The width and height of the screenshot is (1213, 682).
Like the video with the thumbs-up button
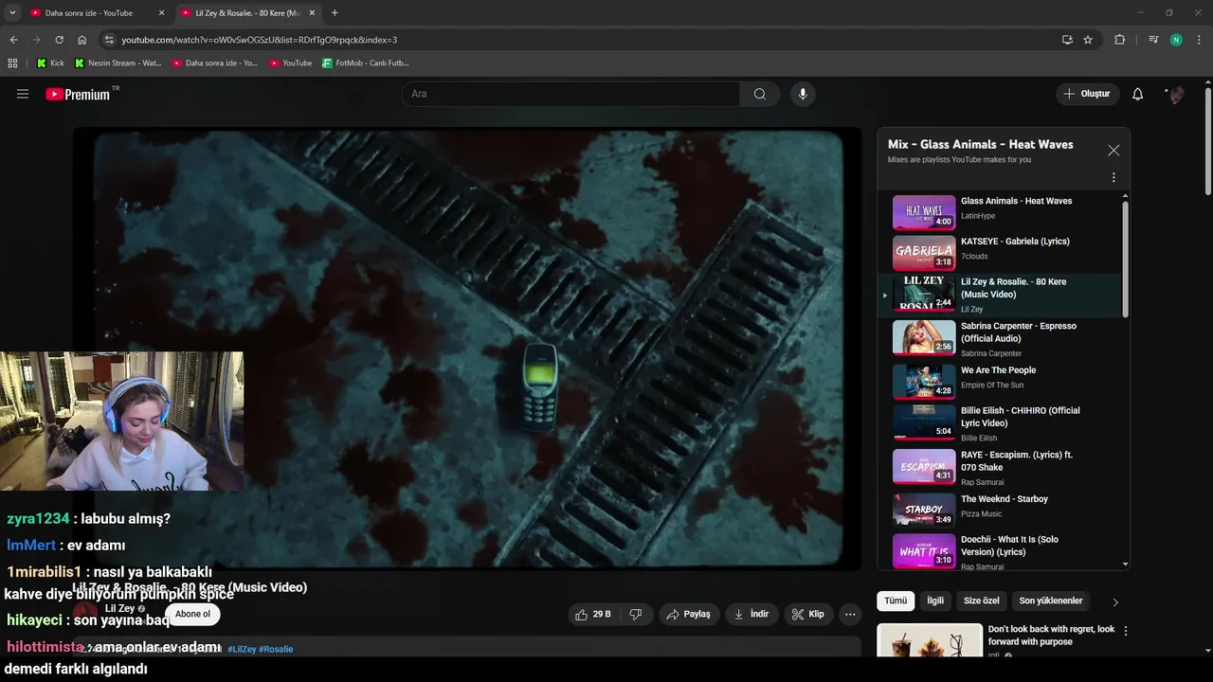[593, 614]
